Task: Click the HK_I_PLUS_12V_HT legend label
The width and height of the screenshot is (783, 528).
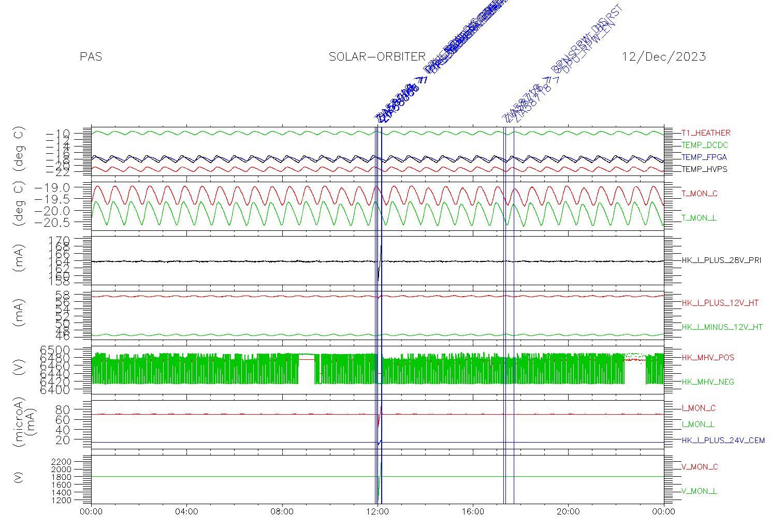Action: 720,303
